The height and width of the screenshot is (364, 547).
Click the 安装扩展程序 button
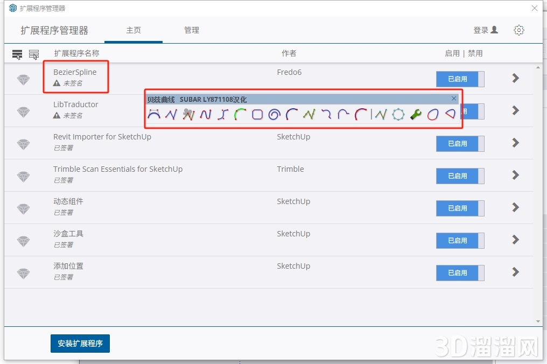pyautogui.click(x=80, y=344)
